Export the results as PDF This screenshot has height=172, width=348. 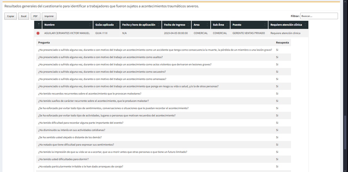point(35,16)
